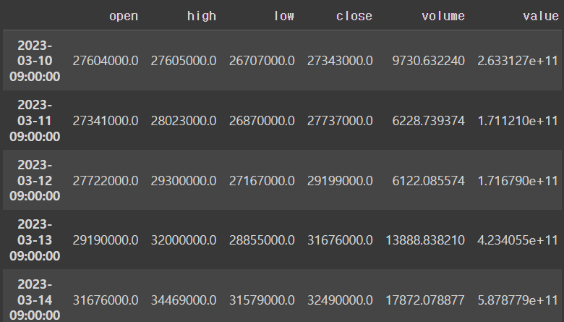Click open value 27341000.0
This screenshot has height=322, width=564.
pyautogui.click(x=106, y=121)
